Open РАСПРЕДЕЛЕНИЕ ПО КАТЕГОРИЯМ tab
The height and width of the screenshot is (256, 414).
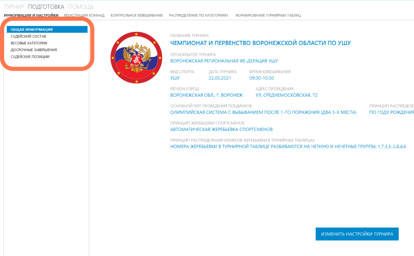click(198, 15)
